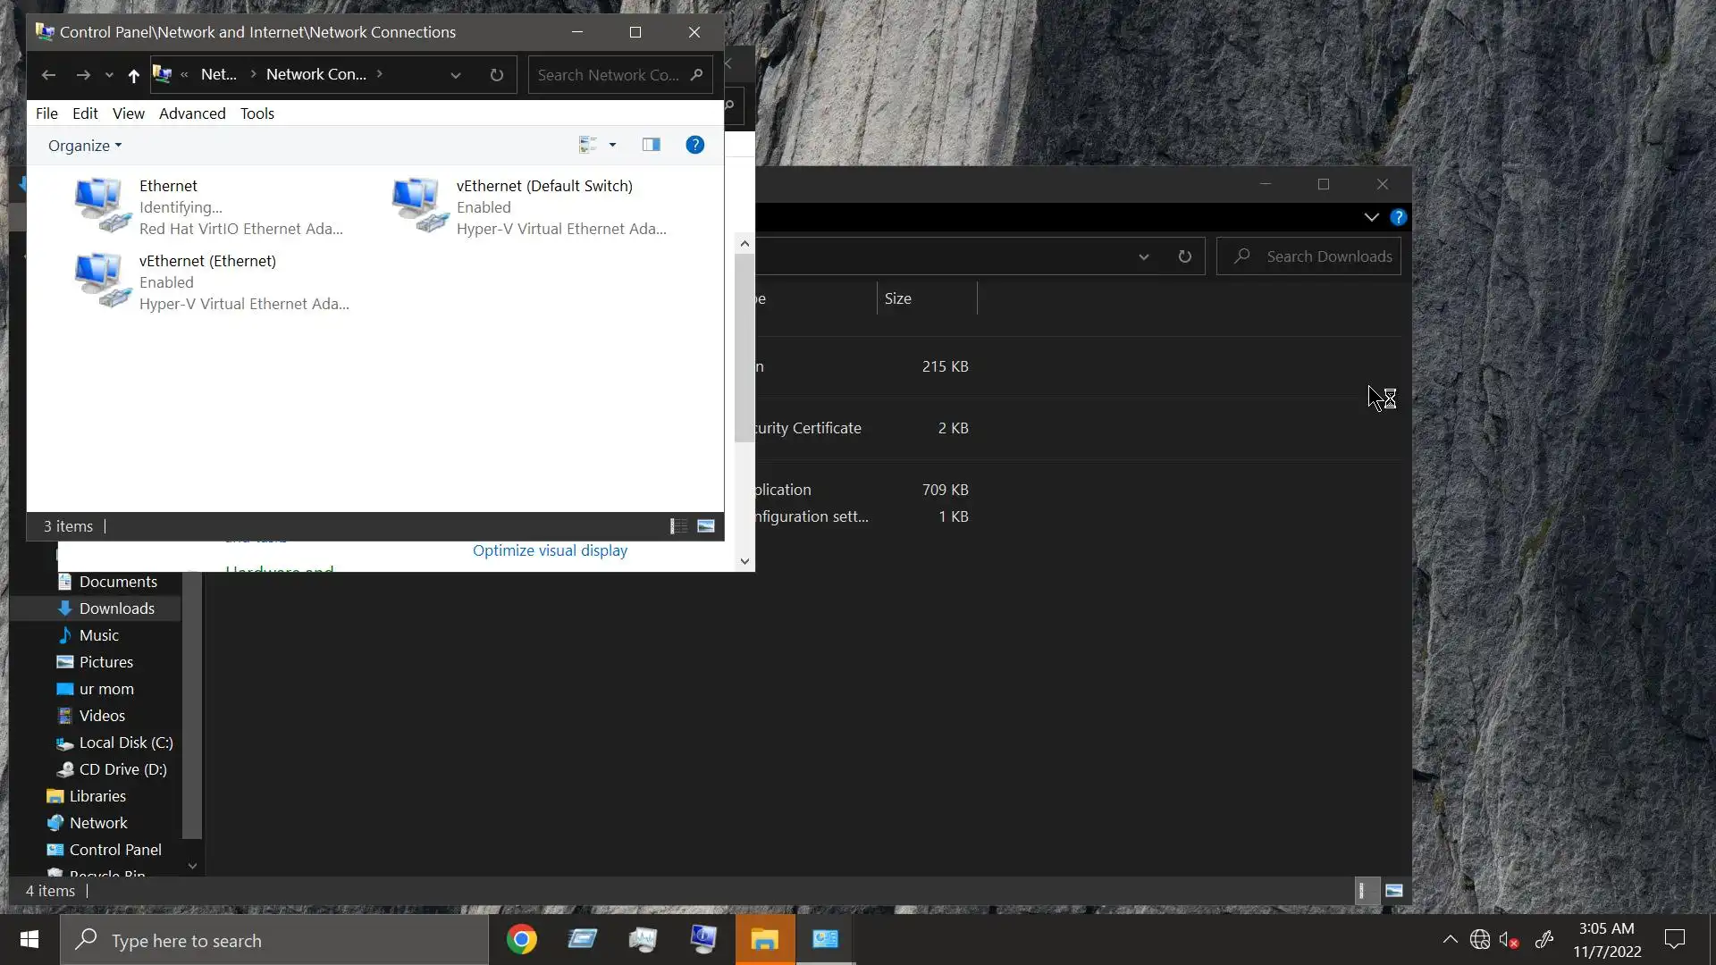Select vEthernet (Default Switch) adapter
Image resolution: width=1716 pixels, height=965 pixels.
pos(543,186)
